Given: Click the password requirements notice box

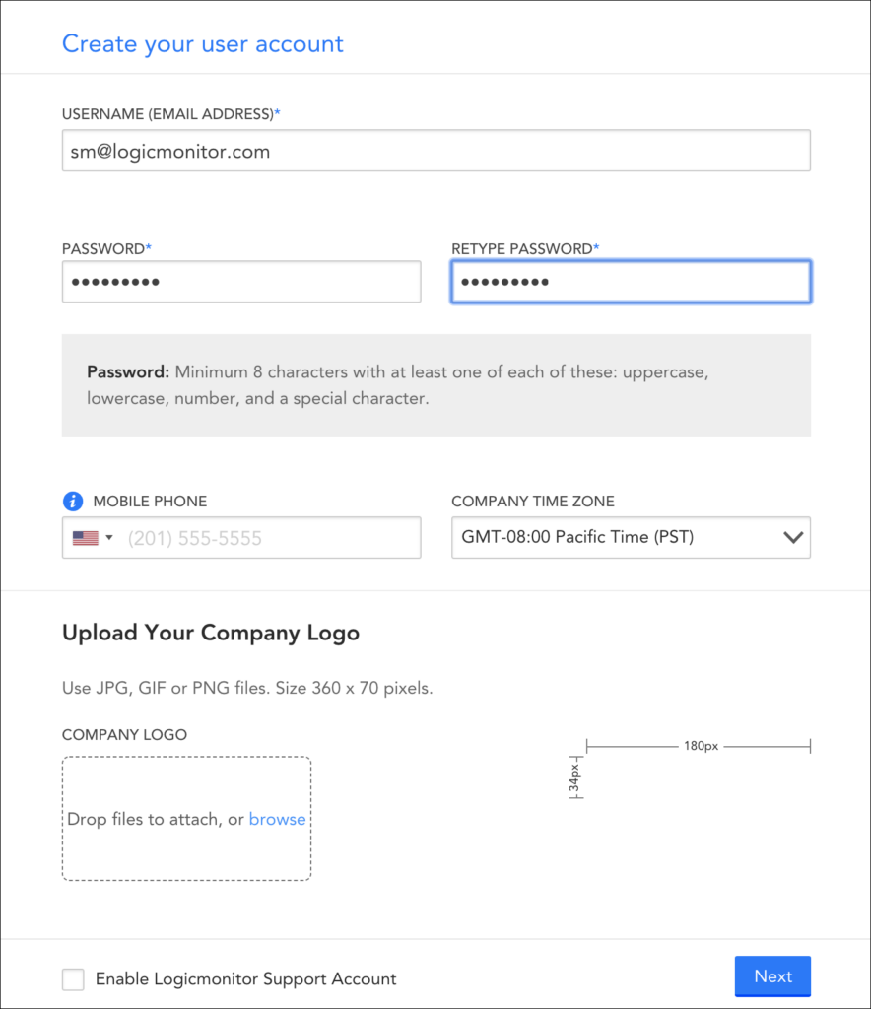Looking at the screenshot, I should click(x=435, y=384).
